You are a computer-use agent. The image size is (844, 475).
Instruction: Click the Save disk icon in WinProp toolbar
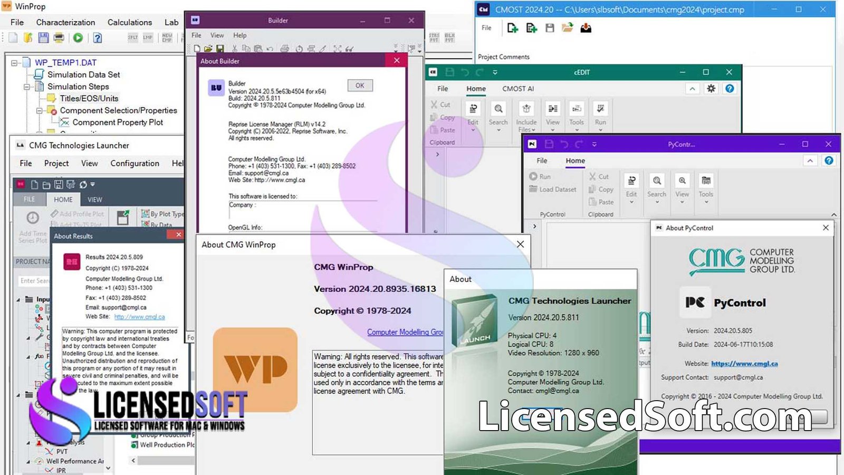pyautogui.click(x=43, y=38)
